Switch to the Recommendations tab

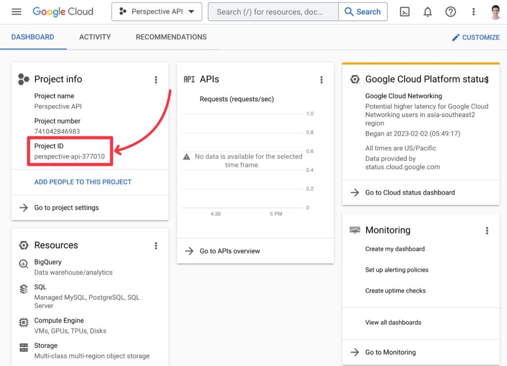point(171,37)
